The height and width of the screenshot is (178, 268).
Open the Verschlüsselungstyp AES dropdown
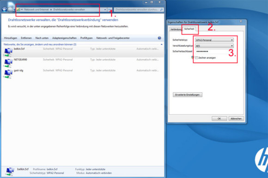pos(214,46)
